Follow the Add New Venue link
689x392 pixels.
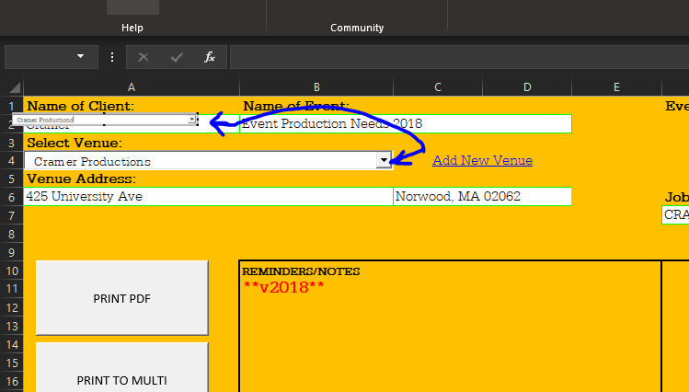click(482, 160)
